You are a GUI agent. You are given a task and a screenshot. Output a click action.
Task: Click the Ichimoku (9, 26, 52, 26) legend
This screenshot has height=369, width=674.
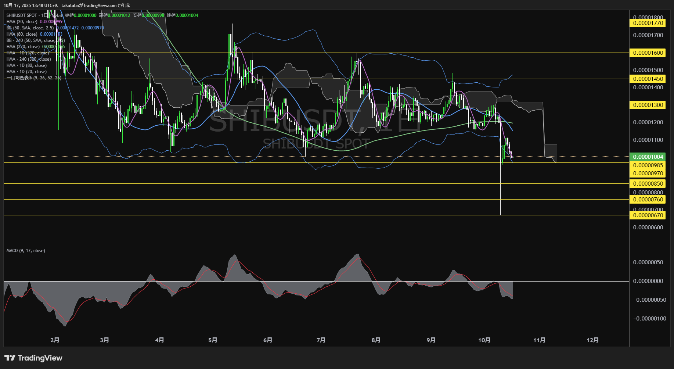coord(33,78)
